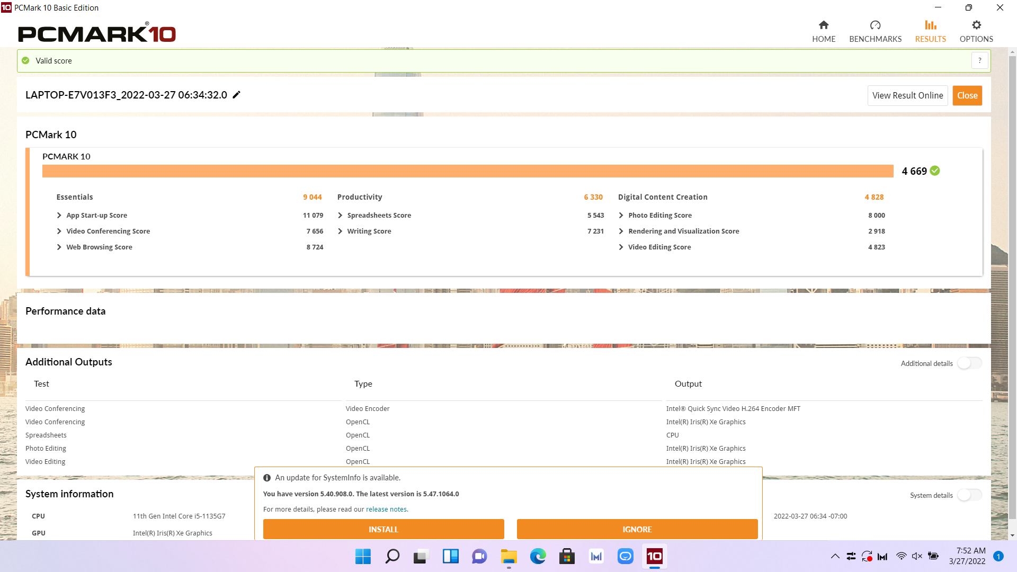The height and width of the screenshot is (572, 1017).
Task: Open BENCHMARKS tab
Action: coord(875,32)
